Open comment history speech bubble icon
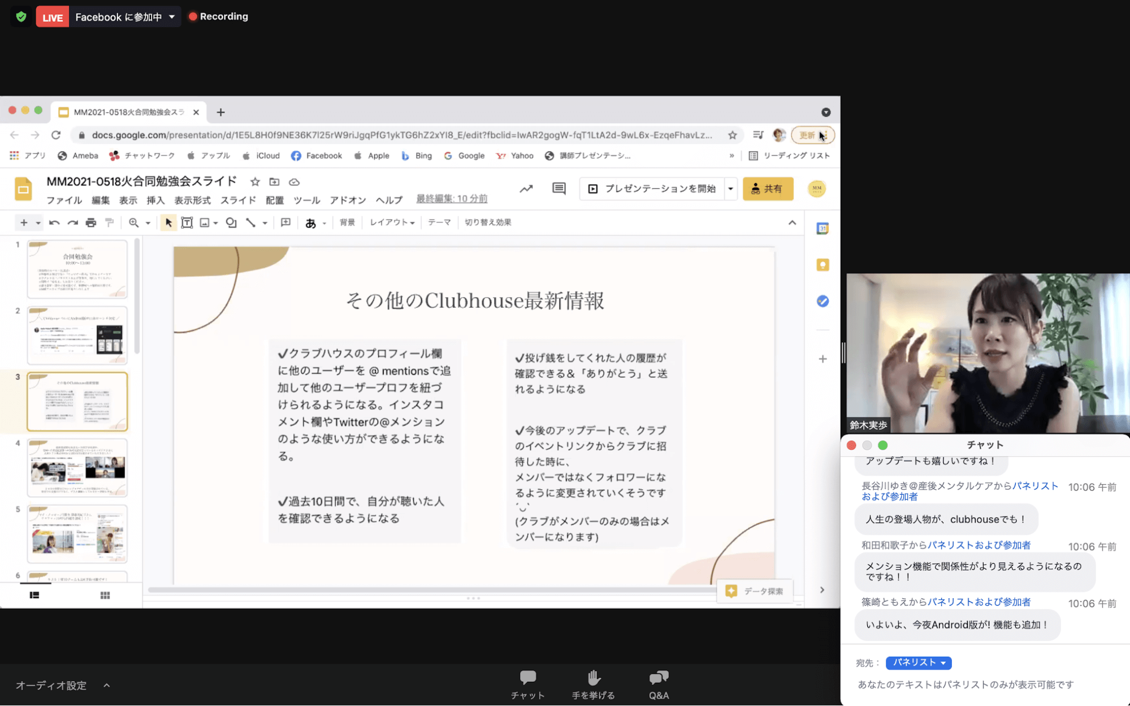Screen dimensions: 1130x706 click(x=558, y=189)
